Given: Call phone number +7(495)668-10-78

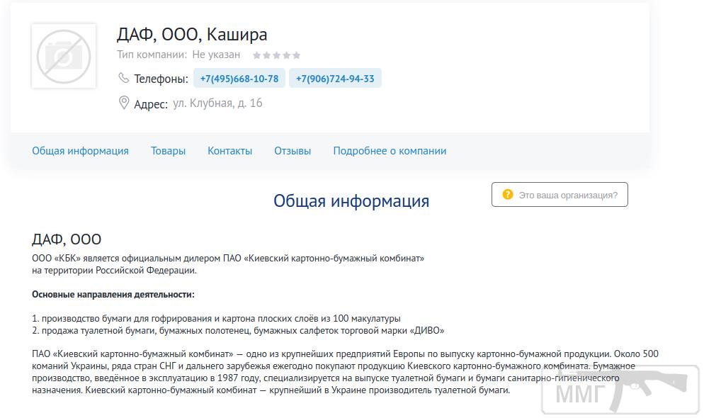Looking at the screenshot, I should [239, 79].
